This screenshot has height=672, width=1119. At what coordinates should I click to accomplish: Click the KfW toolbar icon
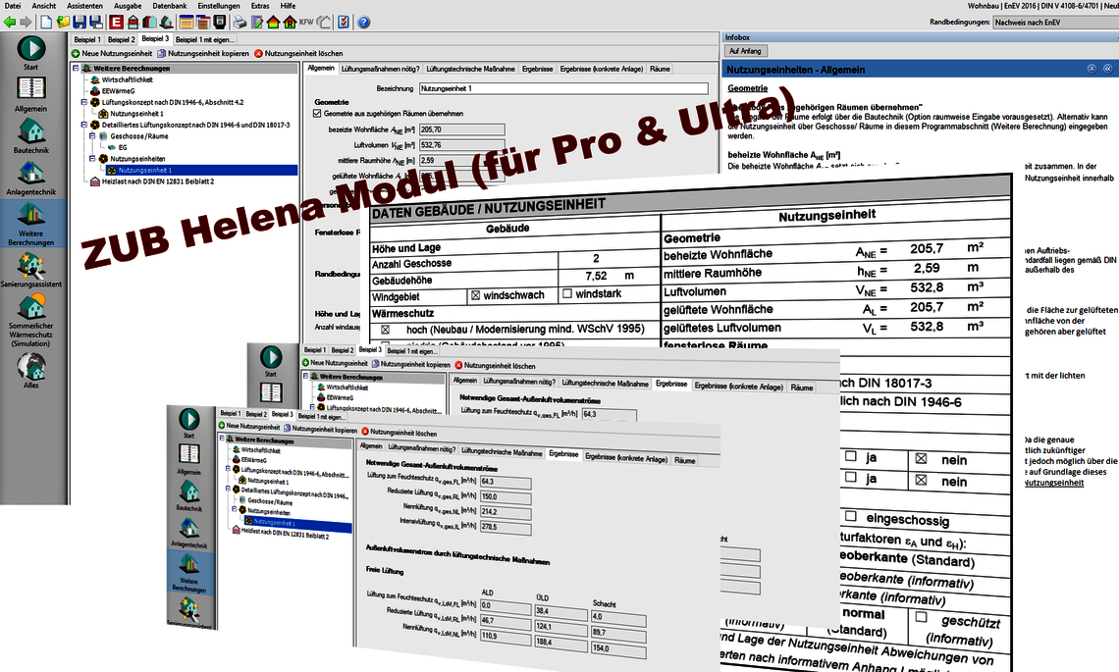pos(306,23)
